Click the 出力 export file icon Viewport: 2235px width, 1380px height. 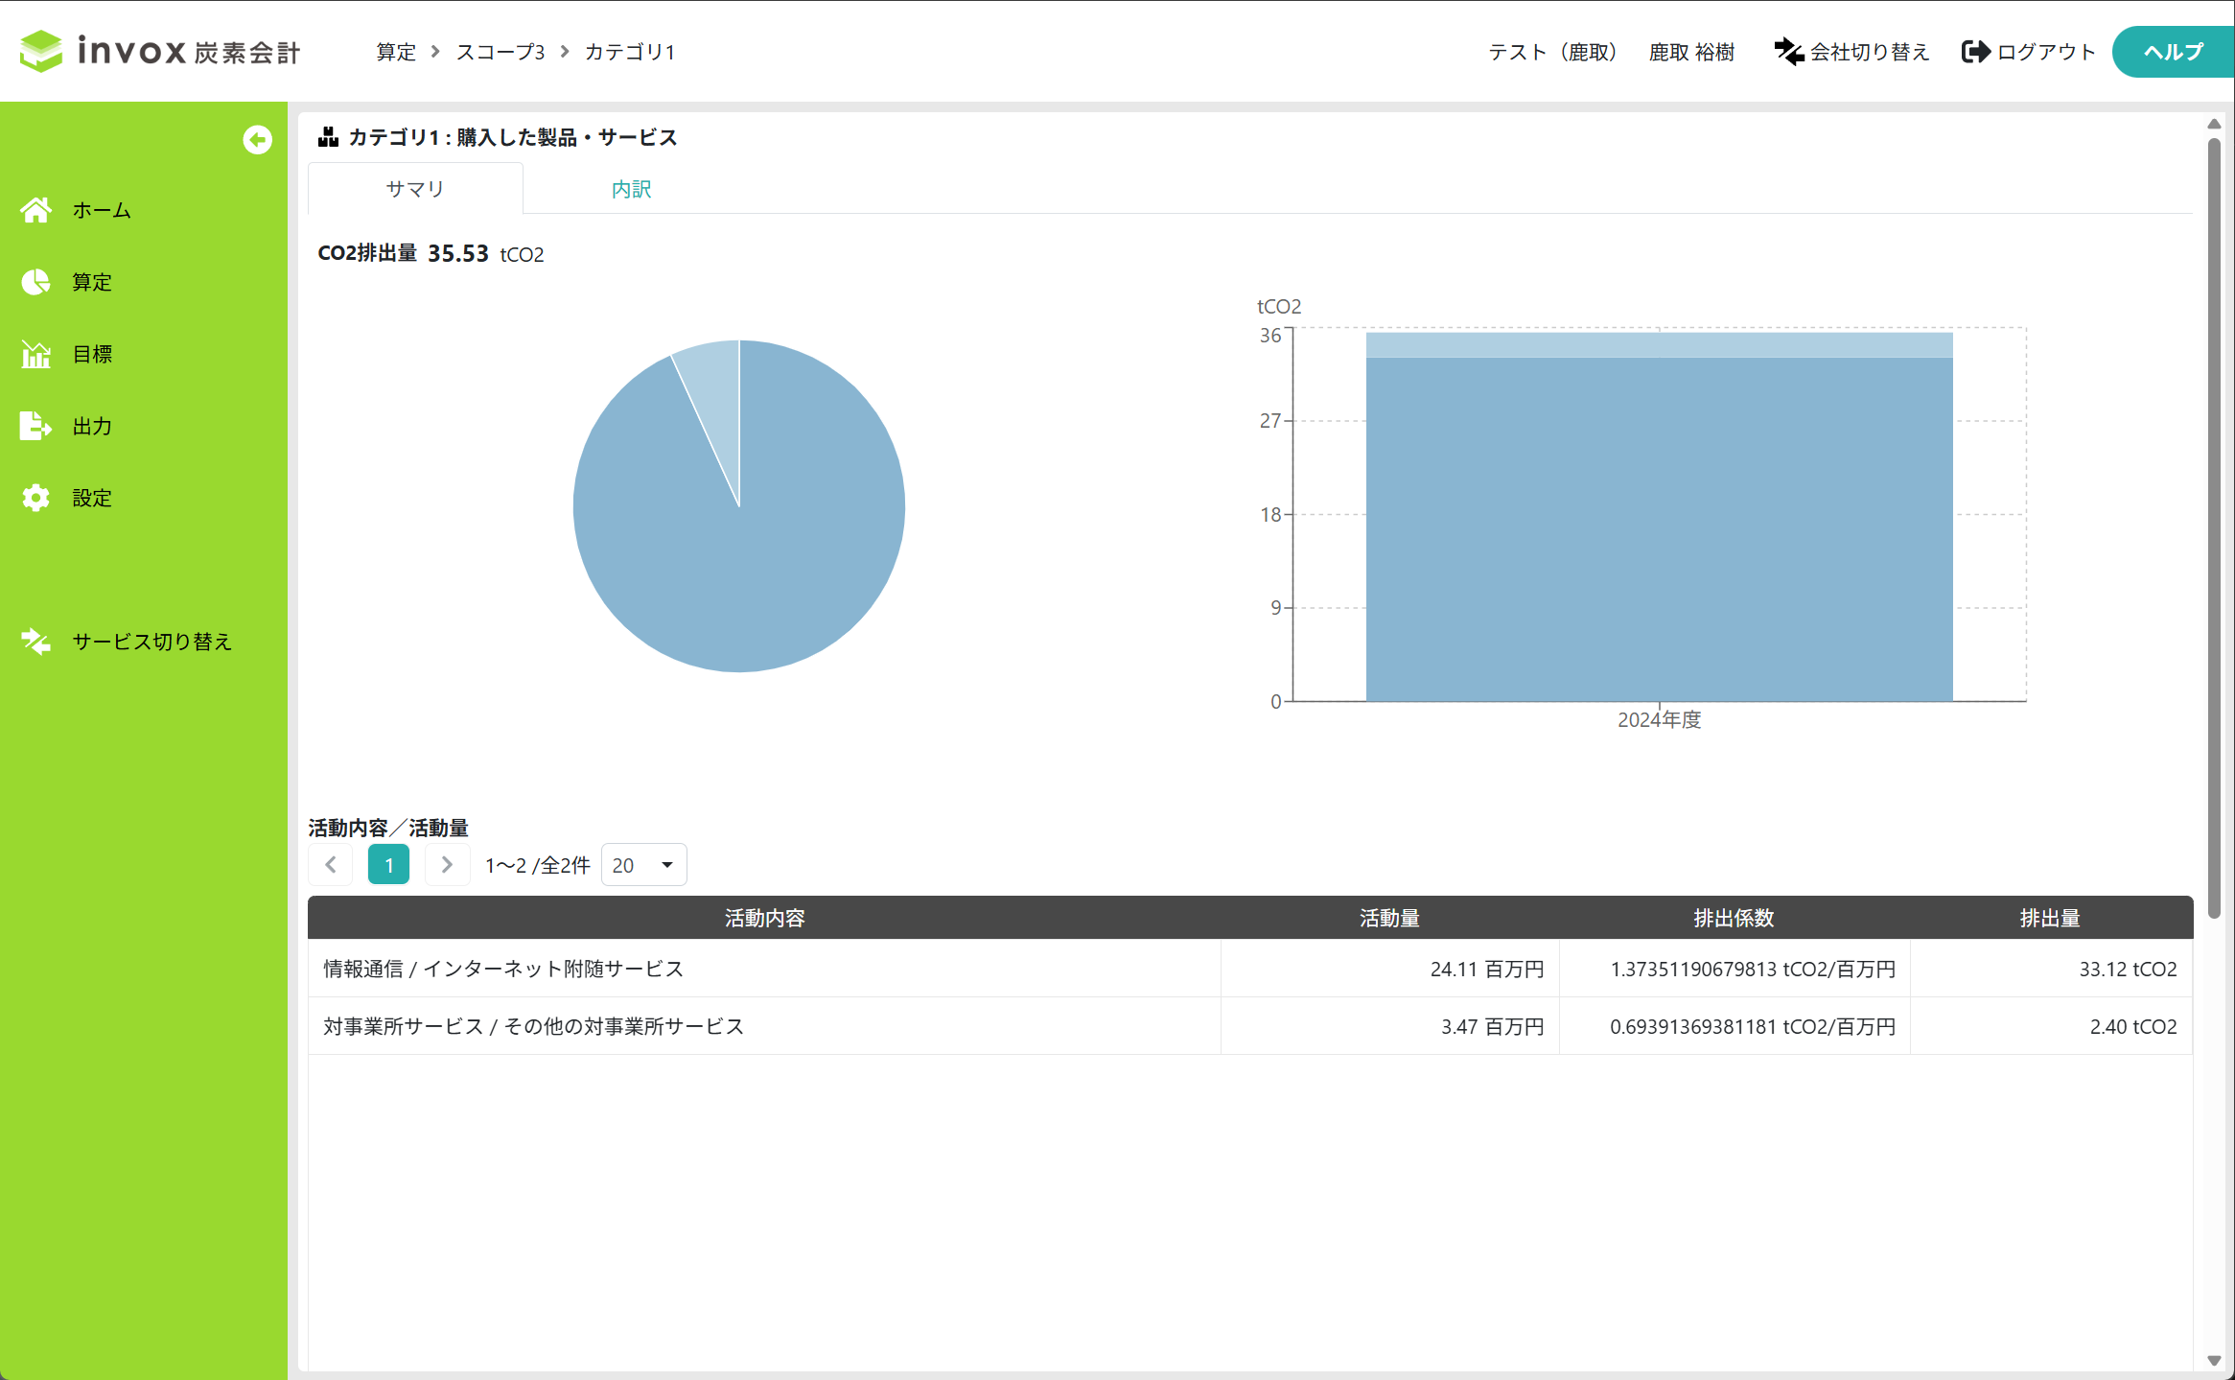36,426
